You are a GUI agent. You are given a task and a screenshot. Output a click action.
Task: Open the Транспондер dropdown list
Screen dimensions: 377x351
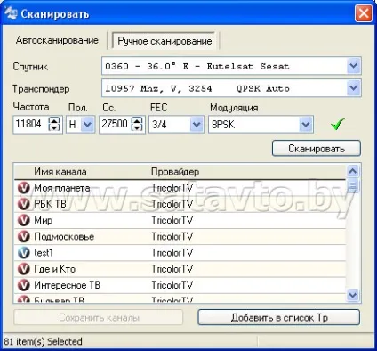[x=354, y=88]
